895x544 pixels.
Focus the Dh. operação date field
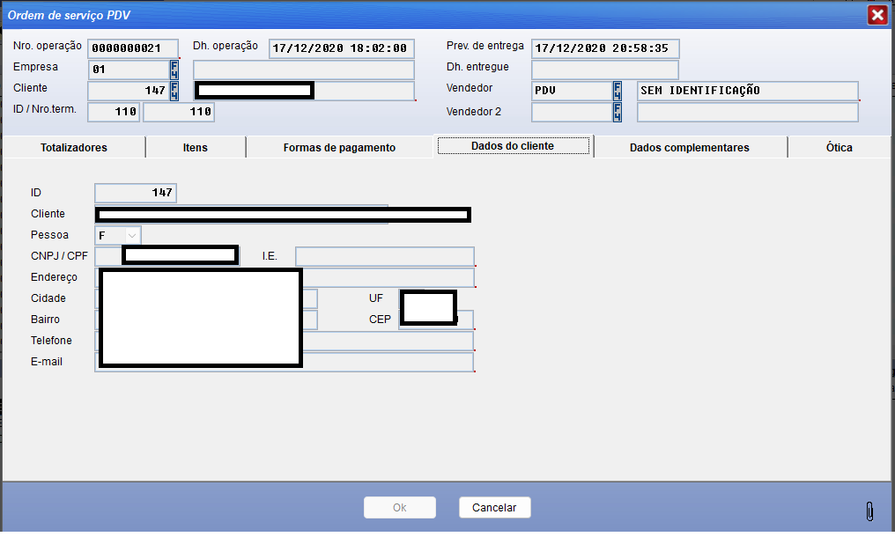click(341, 48)
